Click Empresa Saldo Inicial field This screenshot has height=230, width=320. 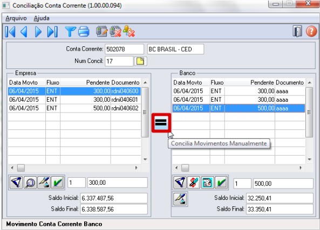(114, 198)
